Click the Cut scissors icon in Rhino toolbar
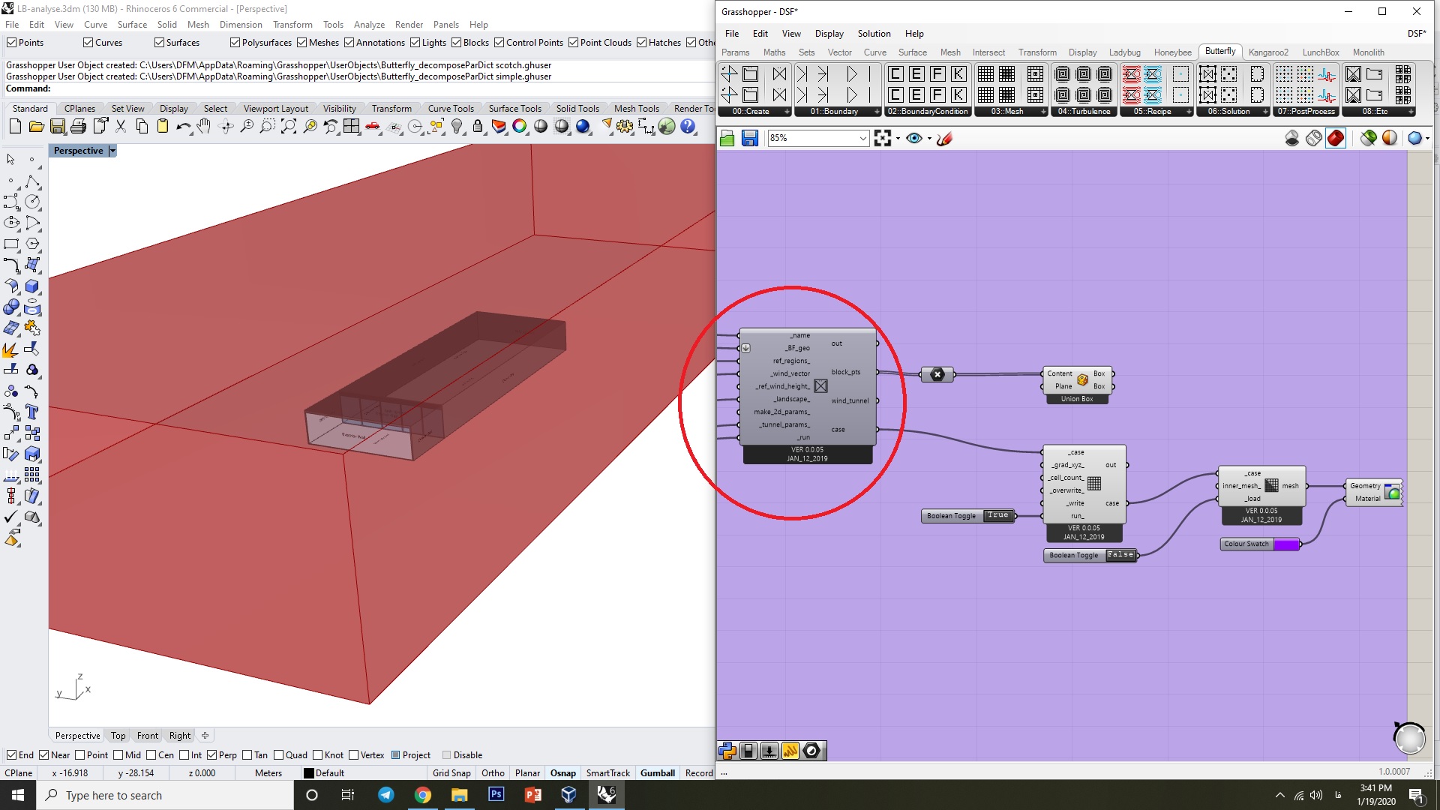Viewport: 1440px width, 810px height. [x=120, y=127]
